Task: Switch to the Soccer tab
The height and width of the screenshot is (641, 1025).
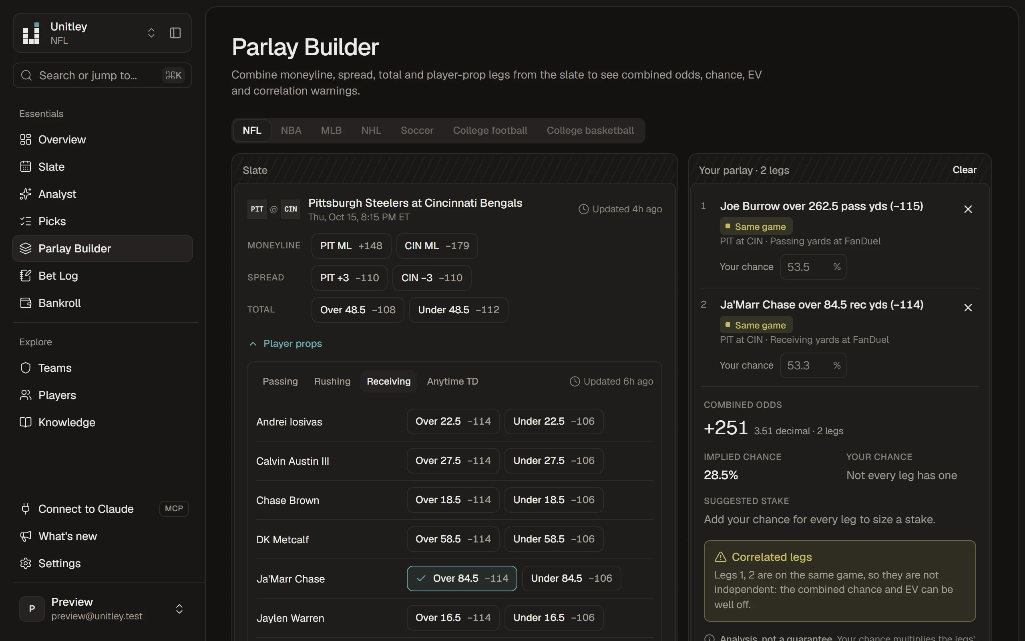Action: coord(417,130)
